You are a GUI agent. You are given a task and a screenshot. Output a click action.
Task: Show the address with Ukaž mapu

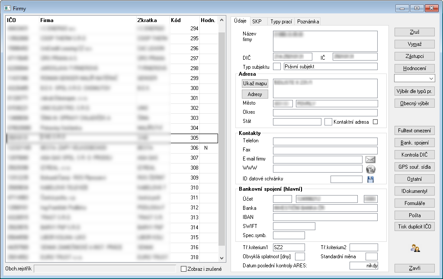point(255,83)
